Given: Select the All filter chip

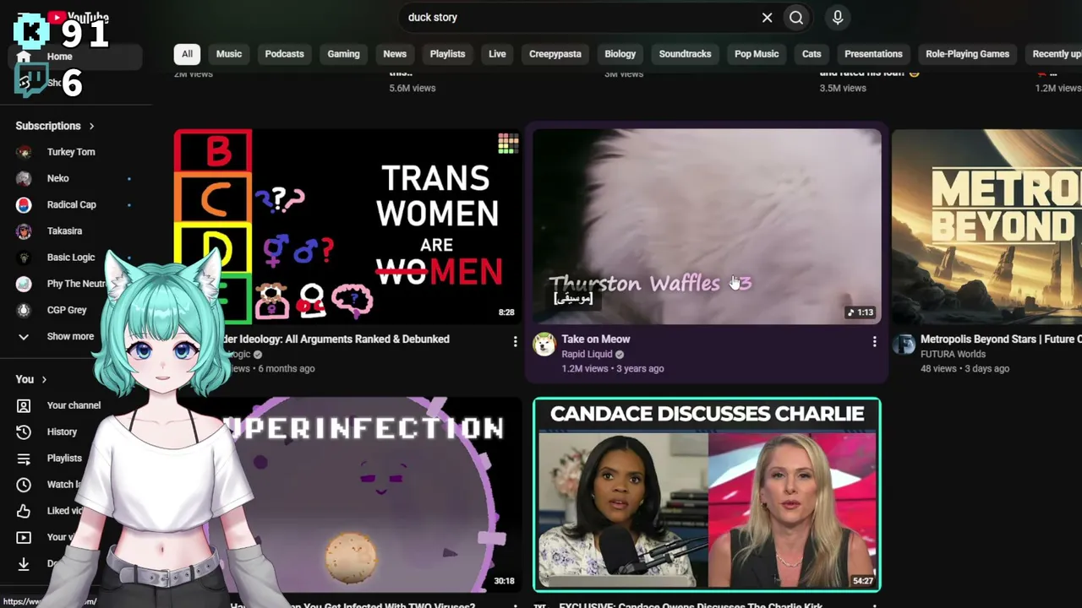Looking at the screenshot, I should point(187,54).
